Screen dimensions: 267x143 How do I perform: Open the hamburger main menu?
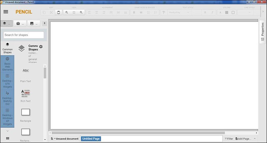tap(6, 12)
